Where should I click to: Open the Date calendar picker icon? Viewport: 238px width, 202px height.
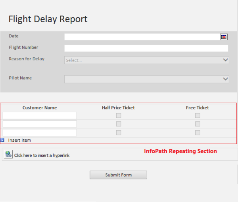224,37
